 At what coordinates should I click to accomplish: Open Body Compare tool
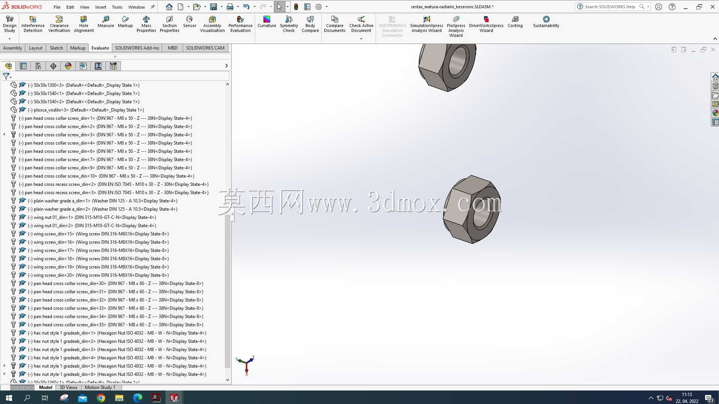[x=310, y=24]
